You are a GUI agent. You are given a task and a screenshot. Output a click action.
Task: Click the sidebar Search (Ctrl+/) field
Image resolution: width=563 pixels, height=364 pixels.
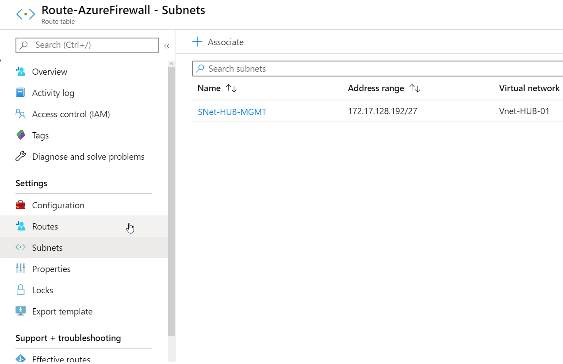tap(87, 45)
